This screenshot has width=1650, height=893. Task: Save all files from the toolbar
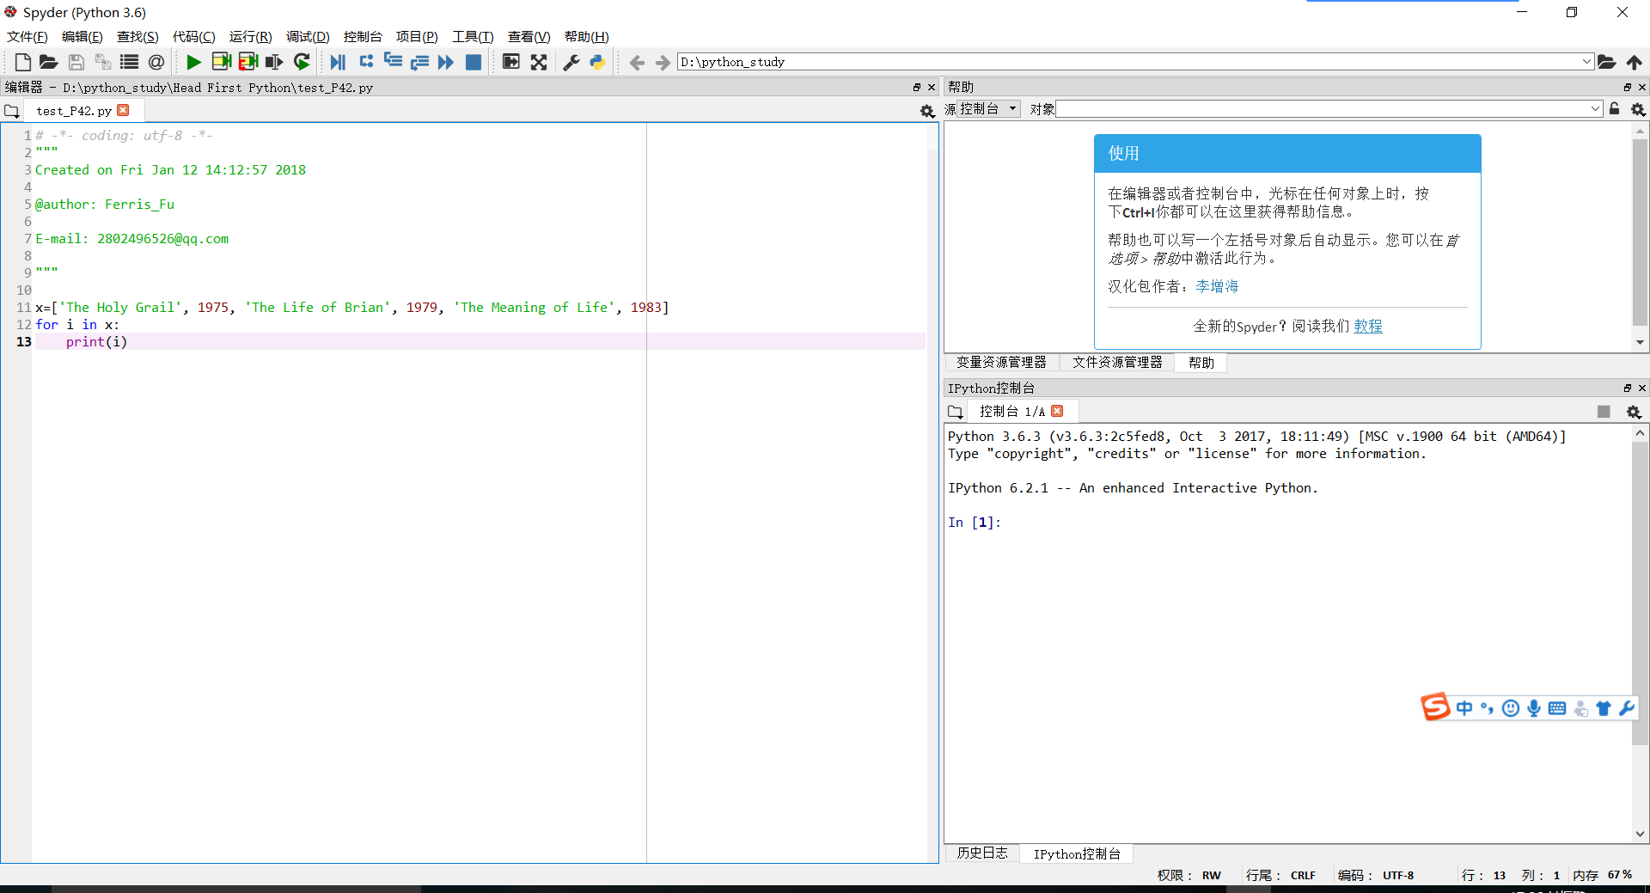[103, 62]
